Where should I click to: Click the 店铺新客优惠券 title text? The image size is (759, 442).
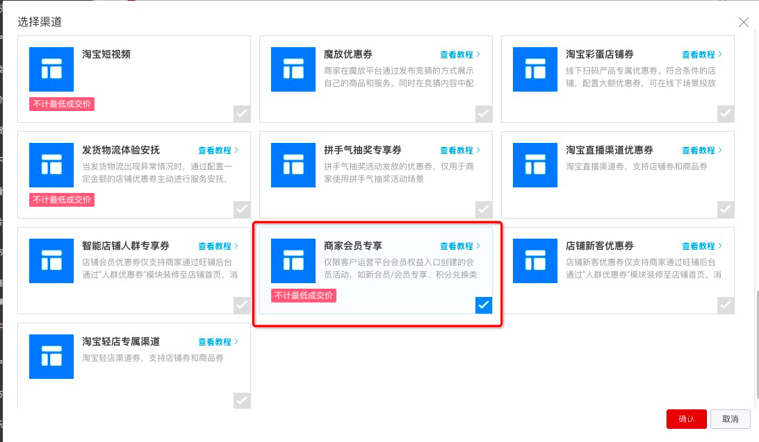tap(600, 246)
